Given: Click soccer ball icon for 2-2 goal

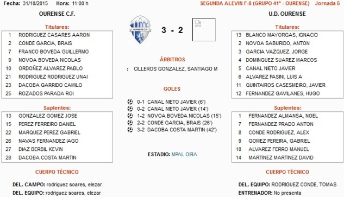Looking at the screenshot, I should click(x=130, y=123).
